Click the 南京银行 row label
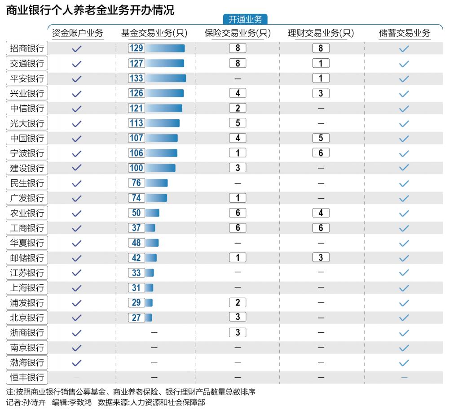Screen dimensions: 449x409 (x=27, y=348)
